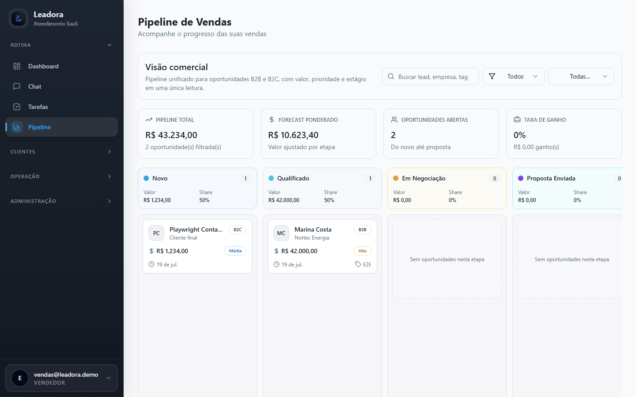The width and height of the screenshot is (636, 397).
Task: Click the Chat bubble icon
Action: pyautogui.click(x=17, y=86)
